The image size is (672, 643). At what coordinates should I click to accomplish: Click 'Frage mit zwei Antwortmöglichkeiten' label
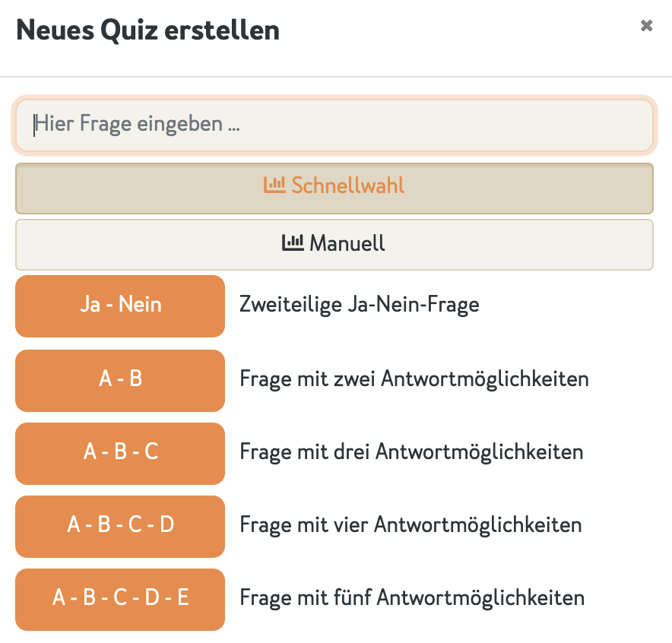tap(414, 379)
